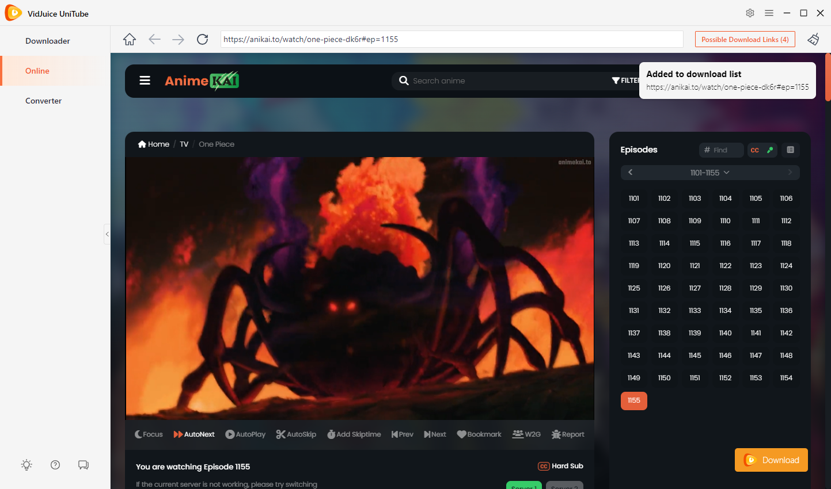Navigate forward in built-in browser

(x=179, y=39)
